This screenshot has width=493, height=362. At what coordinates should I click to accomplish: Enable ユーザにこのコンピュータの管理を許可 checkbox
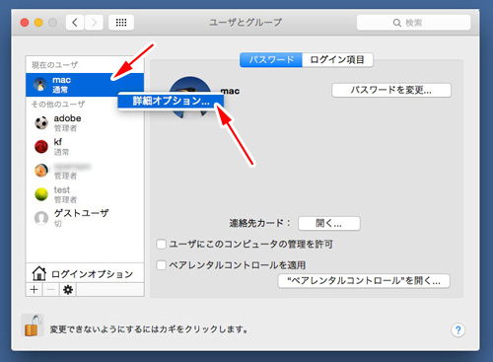161,245
